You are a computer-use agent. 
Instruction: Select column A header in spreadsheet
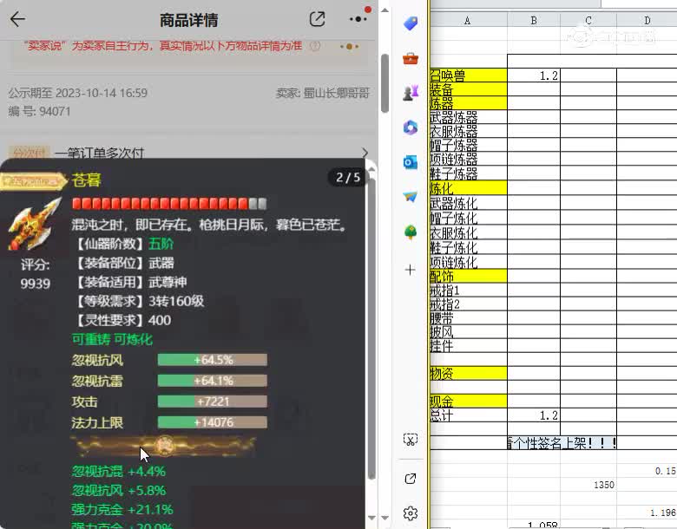[x=468, y=20]
